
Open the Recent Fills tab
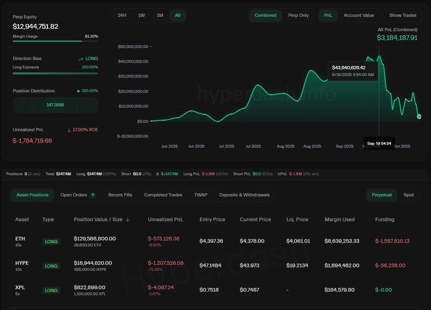pyautogui.click(x=120, y=195)
